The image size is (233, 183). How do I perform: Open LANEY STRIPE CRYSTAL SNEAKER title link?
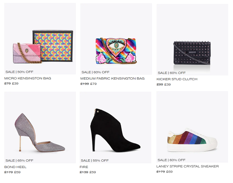pyautogui.click(x=187, y=166)
